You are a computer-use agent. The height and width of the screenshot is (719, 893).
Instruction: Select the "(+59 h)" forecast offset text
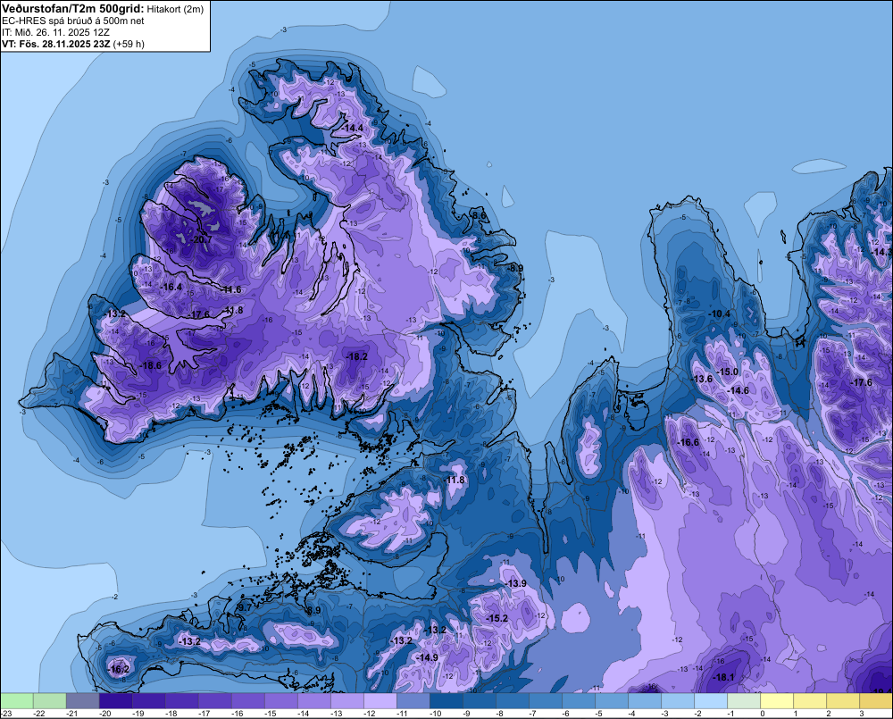129,44
